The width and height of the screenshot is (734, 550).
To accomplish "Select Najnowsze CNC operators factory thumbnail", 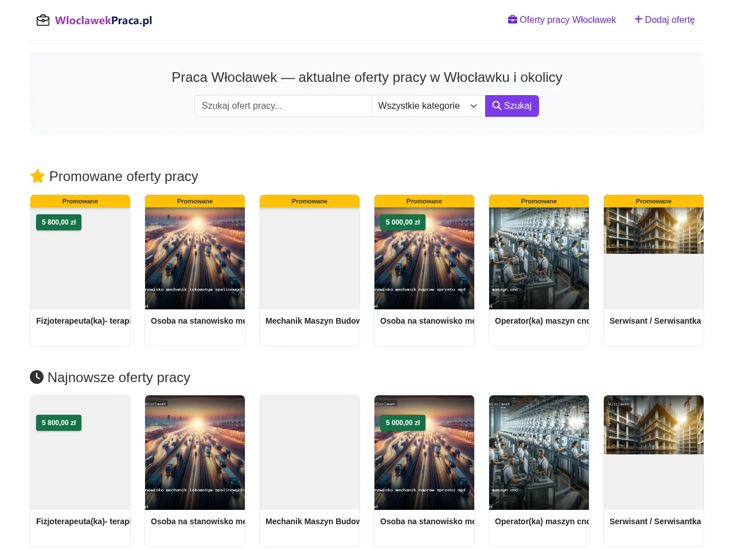I will coord(539,453).
